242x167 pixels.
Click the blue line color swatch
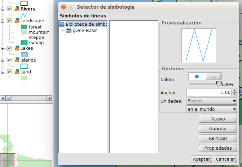197,76
